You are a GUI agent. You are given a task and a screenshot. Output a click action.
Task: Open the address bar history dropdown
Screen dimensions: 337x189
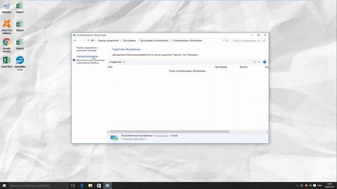[x=223, y=40]
